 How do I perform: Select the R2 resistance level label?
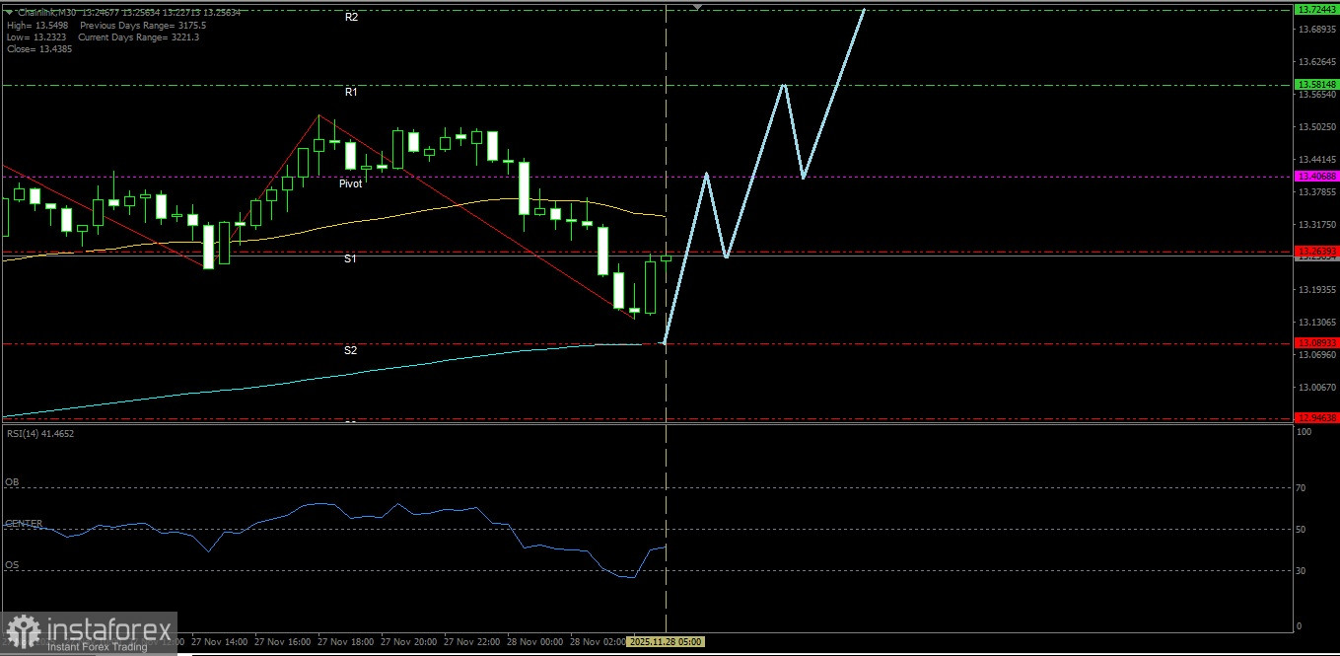point(351,18)
